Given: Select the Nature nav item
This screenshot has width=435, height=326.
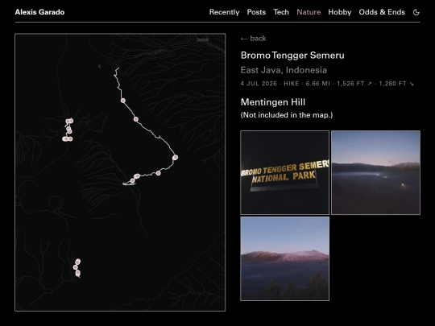Looking at the screenshot, I should 309,12.
